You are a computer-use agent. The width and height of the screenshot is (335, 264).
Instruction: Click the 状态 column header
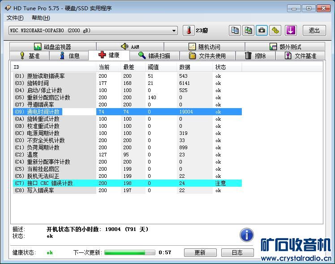click(x=228, y=67)
